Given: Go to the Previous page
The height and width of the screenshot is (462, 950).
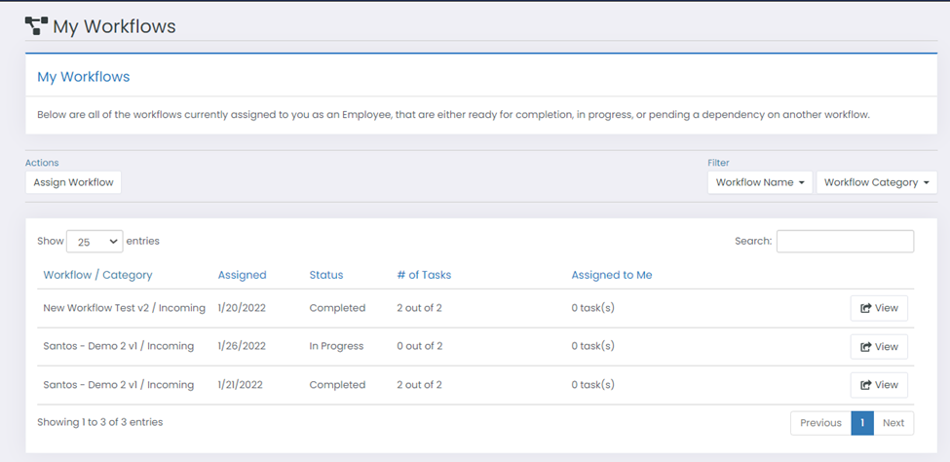Looking at the screenshot, I should pyautogui.click(x=820, y=423).
